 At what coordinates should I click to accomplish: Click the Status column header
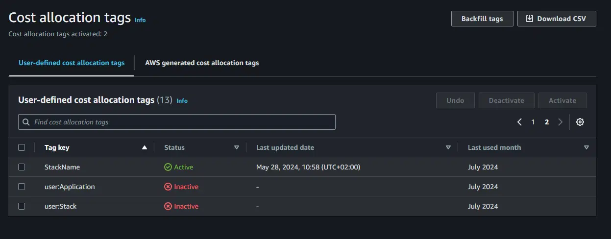coord(174,147)
